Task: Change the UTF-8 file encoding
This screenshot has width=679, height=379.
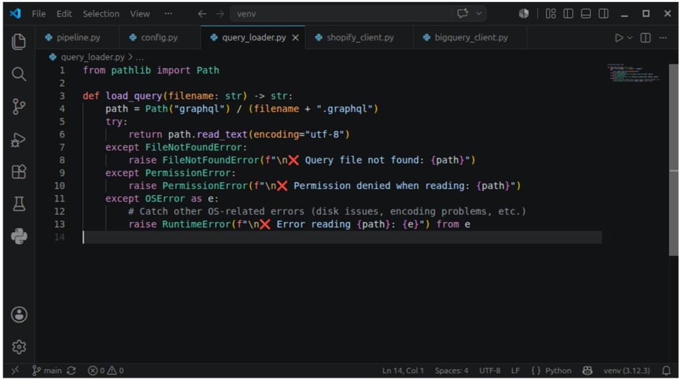Action: tap(489, 371)
